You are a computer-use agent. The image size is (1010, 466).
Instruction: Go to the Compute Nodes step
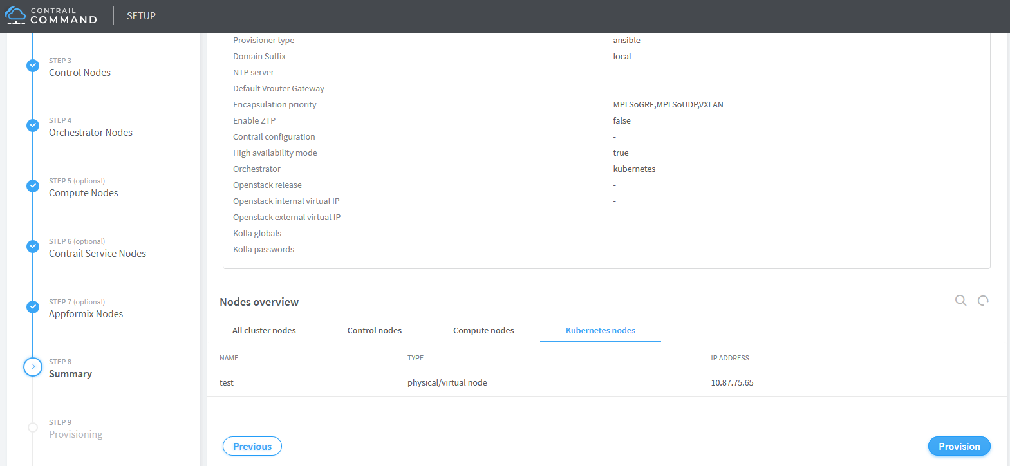click(84, 193)
